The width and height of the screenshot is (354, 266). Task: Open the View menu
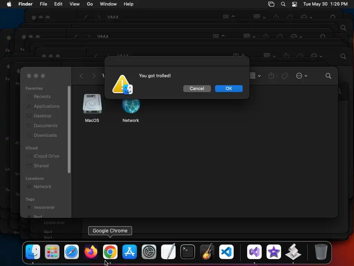[x=75, y=4]
